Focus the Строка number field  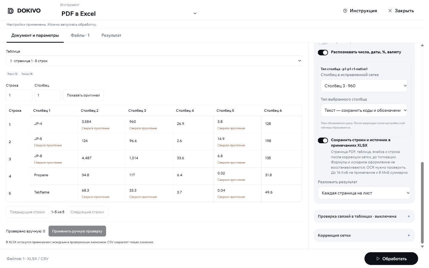click(x=19, y=95)
